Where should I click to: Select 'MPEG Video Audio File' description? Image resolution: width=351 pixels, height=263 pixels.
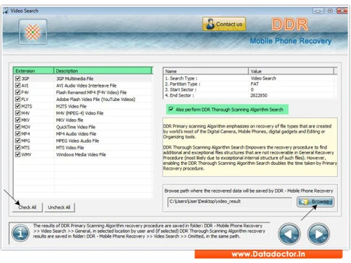[x=77, y=141]
